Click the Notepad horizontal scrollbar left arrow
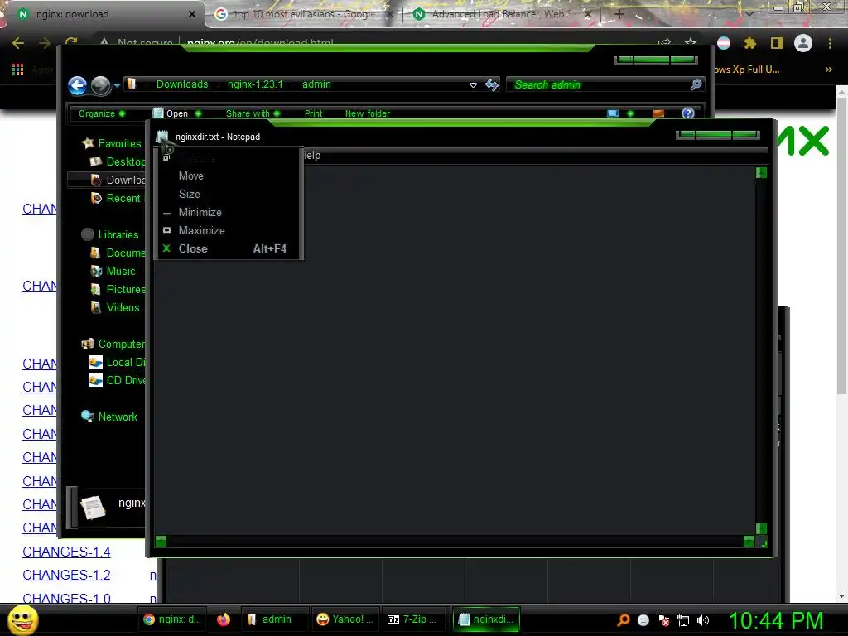This screenshot has width=848, height=636. click(161, 541)
